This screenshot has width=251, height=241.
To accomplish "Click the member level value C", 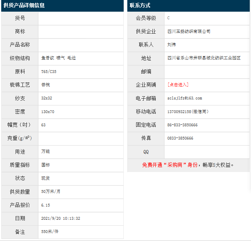I will click(169, 18).
